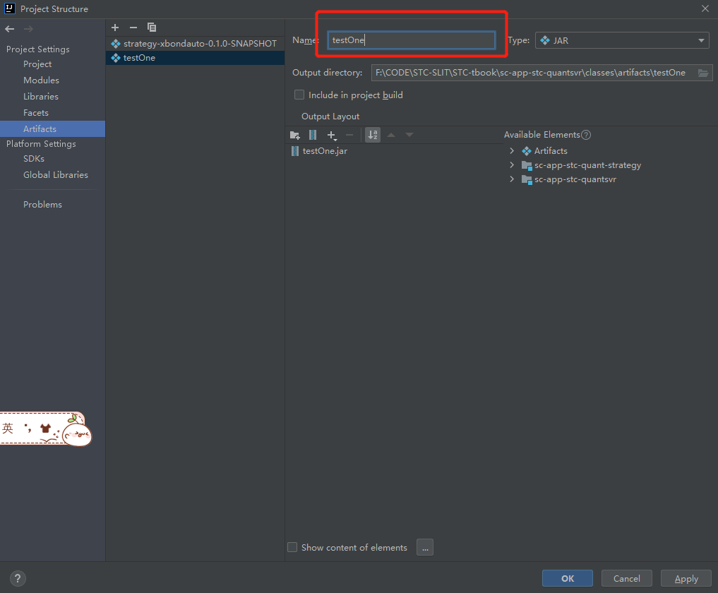Close the Project Structure dialog
The height and width of the screenshot is (593, 718).
705,8
